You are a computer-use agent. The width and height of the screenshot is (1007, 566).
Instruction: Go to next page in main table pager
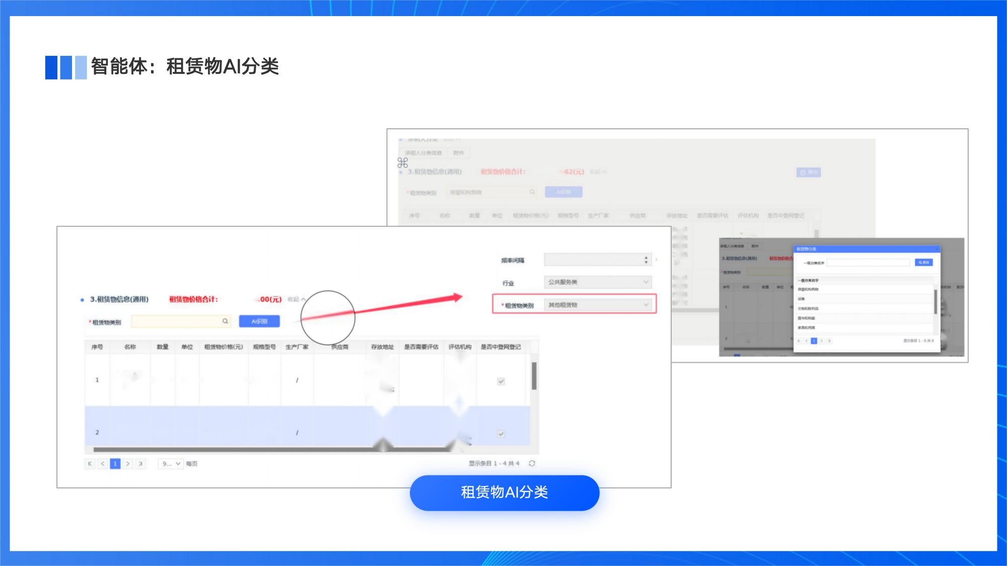tap(128, 464)
